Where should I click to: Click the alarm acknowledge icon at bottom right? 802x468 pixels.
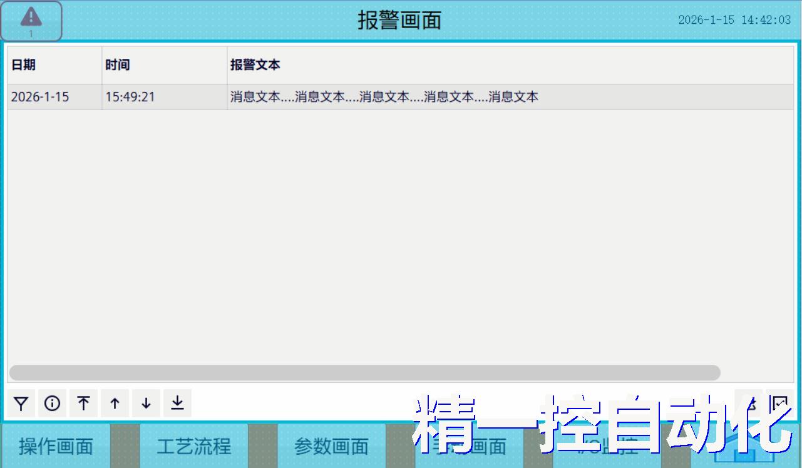click(x=749, y=403)
